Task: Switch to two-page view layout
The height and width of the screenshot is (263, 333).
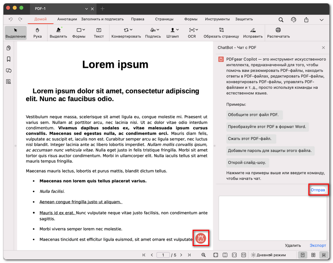Action: (x=313, y=255)
